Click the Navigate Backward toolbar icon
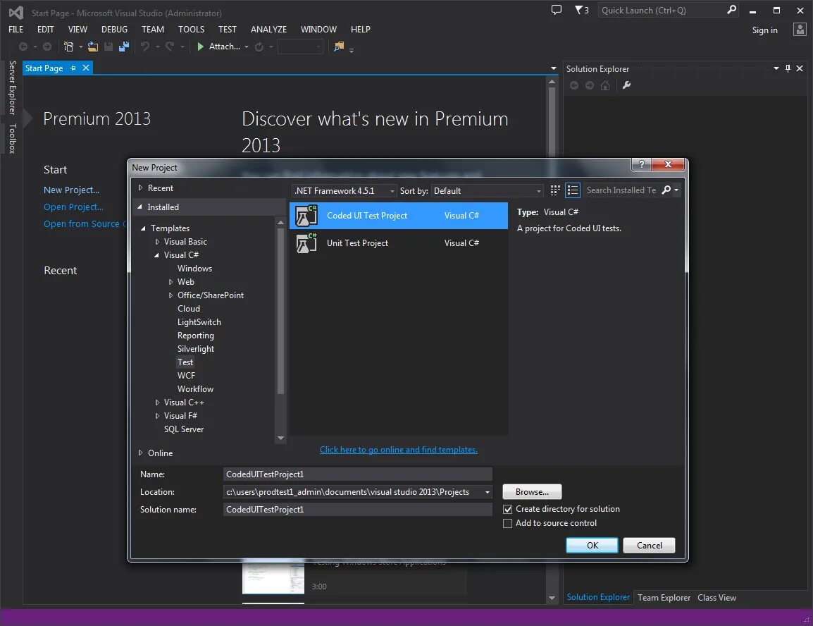 (x=23, y=47)
